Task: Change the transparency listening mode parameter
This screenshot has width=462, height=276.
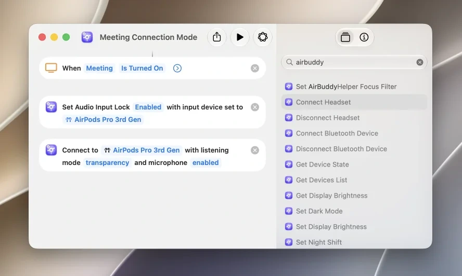Action: tap(107, 162)
